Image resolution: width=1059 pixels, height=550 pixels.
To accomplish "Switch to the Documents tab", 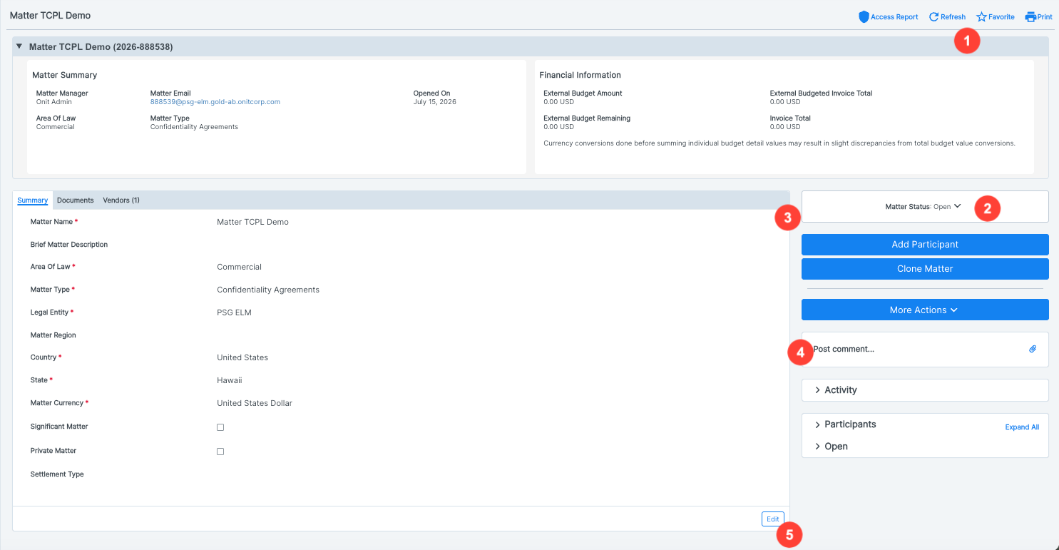I will (76, 200).
